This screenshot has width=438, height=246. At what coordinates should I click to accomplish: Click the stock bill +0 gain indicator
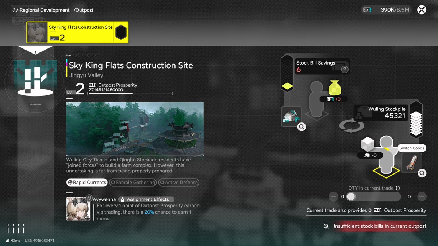coord(334,99)
